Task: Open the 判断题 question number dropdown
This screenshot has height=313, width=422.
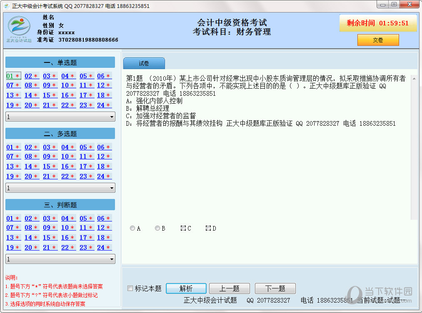Action: tap(60, 259)
